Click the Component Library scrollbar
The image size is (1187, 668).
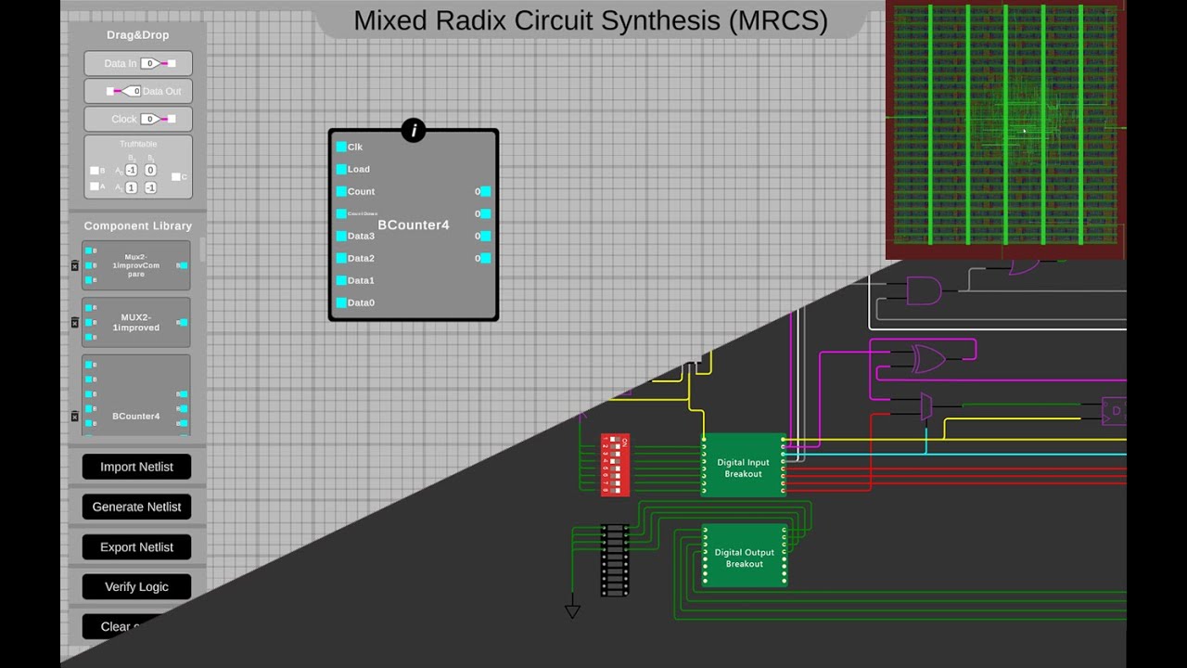click(x=202, y=249)
